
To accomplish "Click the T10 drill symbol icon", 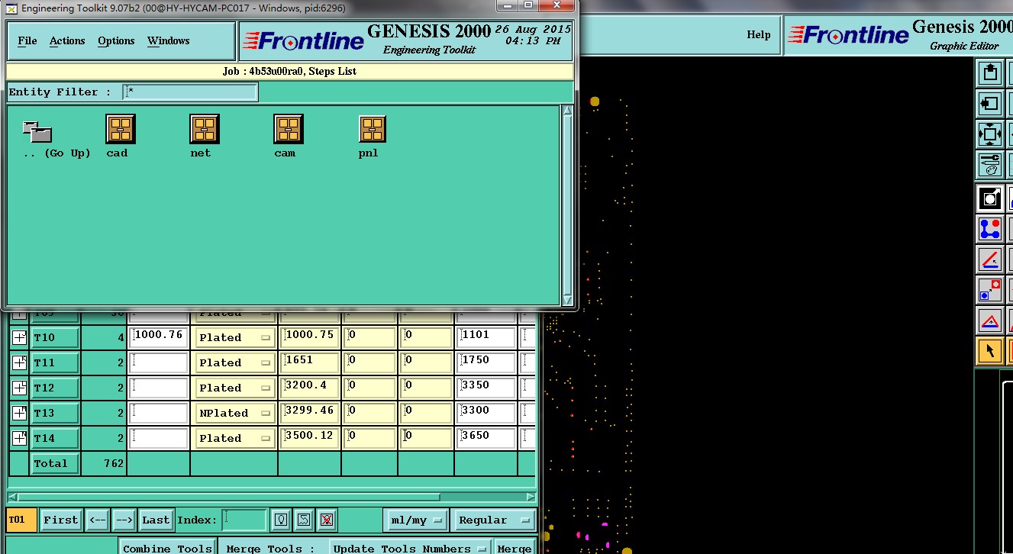I will pyautogui.click(x=19, y=337).
